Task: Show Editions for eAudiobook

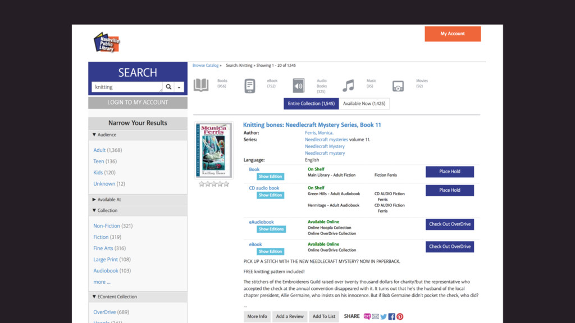Action: 271,229
